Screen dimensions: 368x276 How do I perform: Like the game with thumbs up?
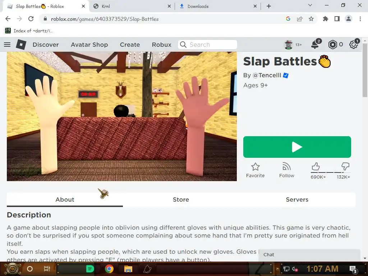(316, 167)
